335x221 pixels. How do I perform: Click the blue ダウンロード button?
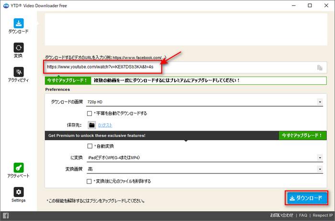pos(306,198)
